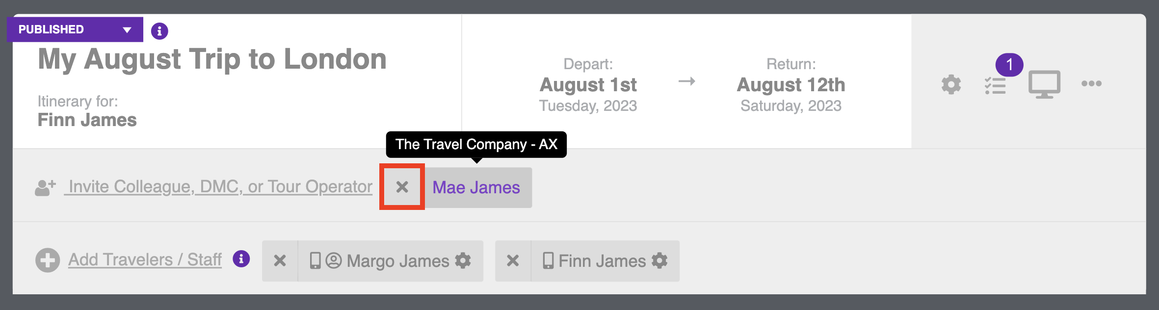Screen dimensions: 1159x310
Task: Expand the Published status dropdown
Action: click(75, 29)
